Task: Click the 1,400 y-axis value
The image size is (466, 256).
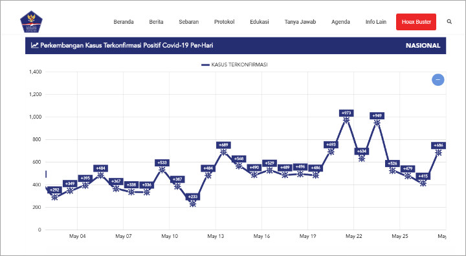Action: 35,72
